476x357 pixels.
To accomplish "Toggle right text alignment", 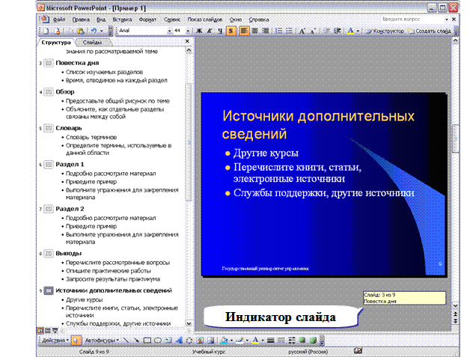I will [x=266, y=31].
